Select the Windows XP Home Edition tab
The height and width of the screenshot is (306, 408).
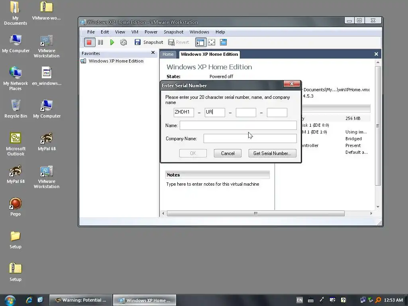tap(210, 54)
